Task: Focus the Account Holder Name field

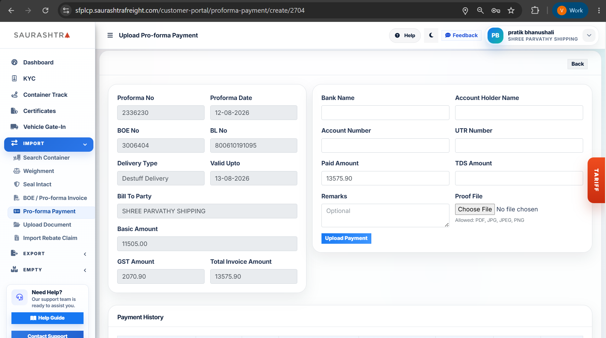Action: (x=519, y=113)
